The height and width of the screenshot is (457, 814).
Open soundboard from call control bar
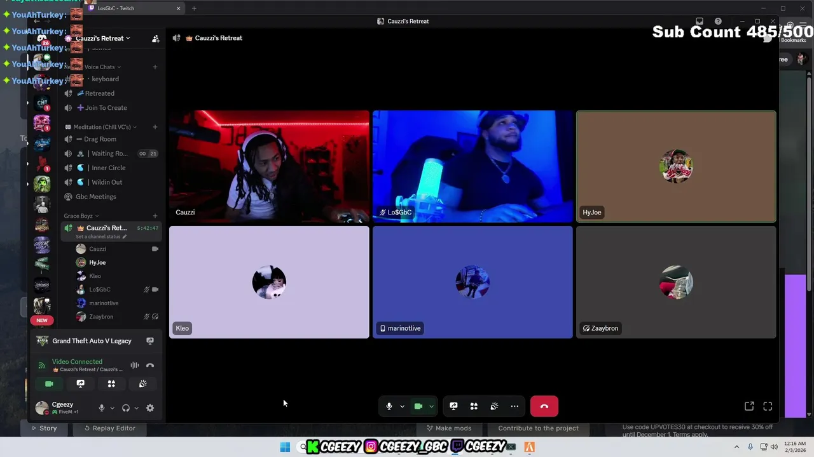click(494, 406)
